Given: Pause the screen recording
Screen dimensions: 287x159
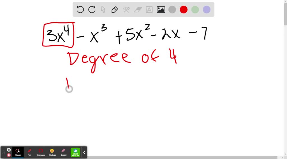Looking at the screenshot, I should tap(9, 150).
